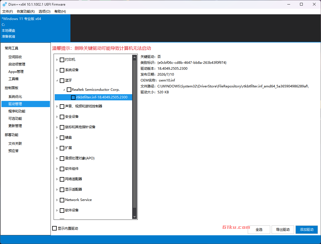
Task: Click the Dism++ gear icon in title bar
Action: [4, 4]
